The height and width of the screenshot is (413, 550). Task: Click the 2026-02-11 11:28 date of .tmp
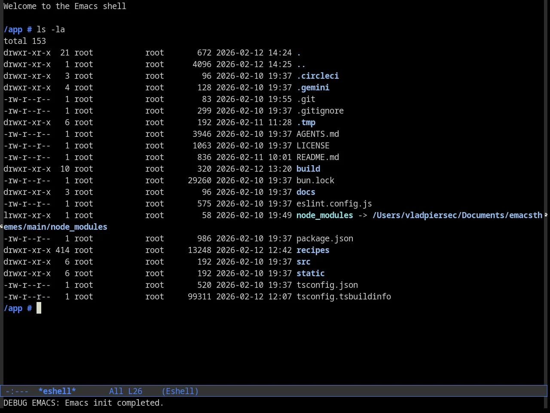click(x=254, y=122)
